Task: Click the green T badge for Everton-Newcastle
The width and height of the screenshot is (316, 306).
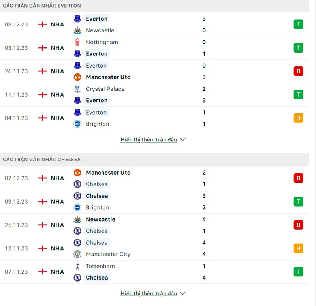Action: [x=298, y=24]
